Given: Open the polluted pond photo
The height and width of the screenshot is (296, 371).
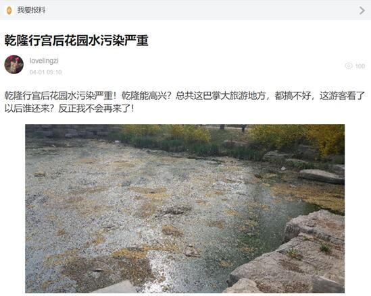Looking at the screenshot, I should pyautogui.click(x=184, y=208).
